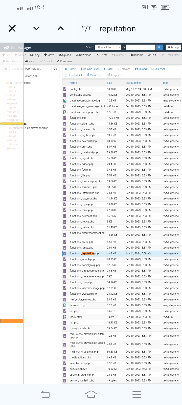Image resolution: width=182 pixels, height=405 pixels.
Task: Select init.php file name
Action: 74,322
